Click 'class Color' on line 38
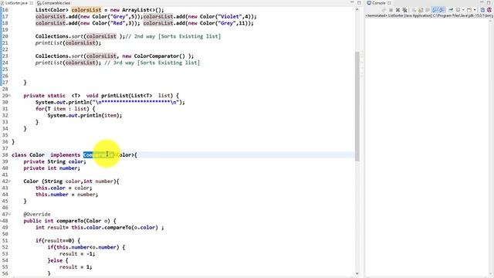Viewport: 494px width, 278px height. coord(28,154)
